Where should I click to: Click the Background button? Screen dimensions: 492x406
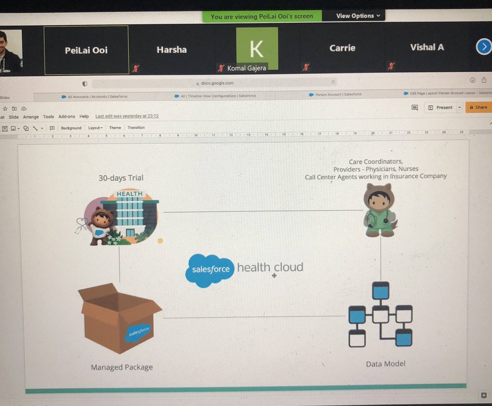point(71,128)
